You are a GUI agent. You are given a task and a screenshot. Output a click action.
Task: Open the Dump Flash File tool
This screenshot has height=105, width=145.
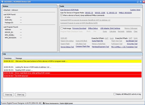click(97, 41)
